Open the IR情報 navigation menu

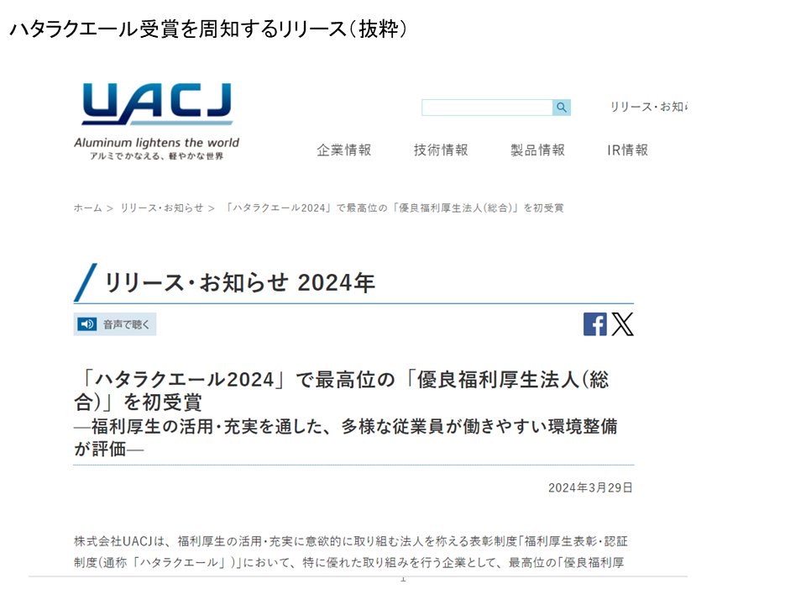(x=627, y=150)
